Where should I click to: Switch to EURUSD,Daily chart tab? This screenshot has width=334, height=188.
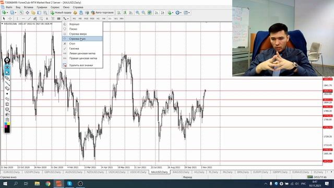[x=11, y=172]
